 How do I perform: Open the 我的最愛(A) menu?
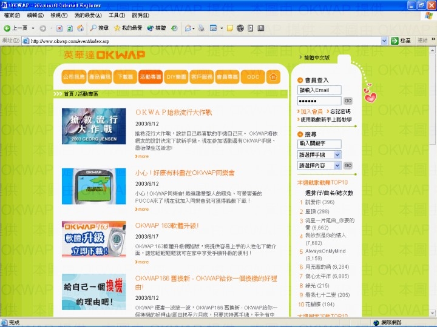[88, 15]
